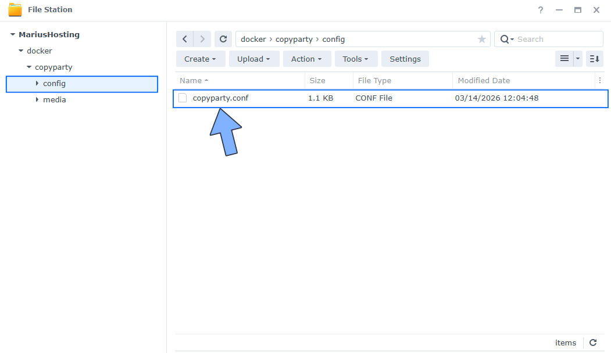Refresh the folder contents with the refresh icon
This screenshot has height=353, width=611.
[223, 38]
